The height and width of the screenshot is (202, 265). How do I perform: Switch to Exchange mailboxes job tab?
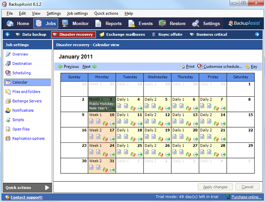point(122,35)
